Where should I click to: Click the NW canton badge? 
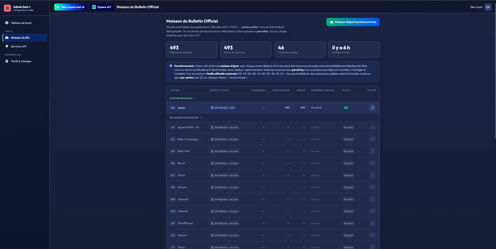173,199
